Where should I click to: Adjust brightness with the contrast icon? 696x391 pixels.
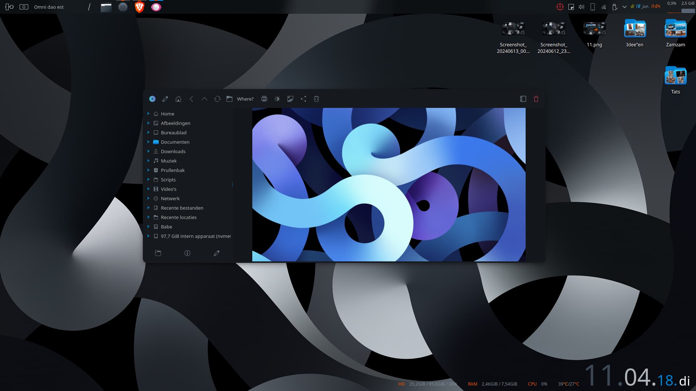(x=277, y=99)
